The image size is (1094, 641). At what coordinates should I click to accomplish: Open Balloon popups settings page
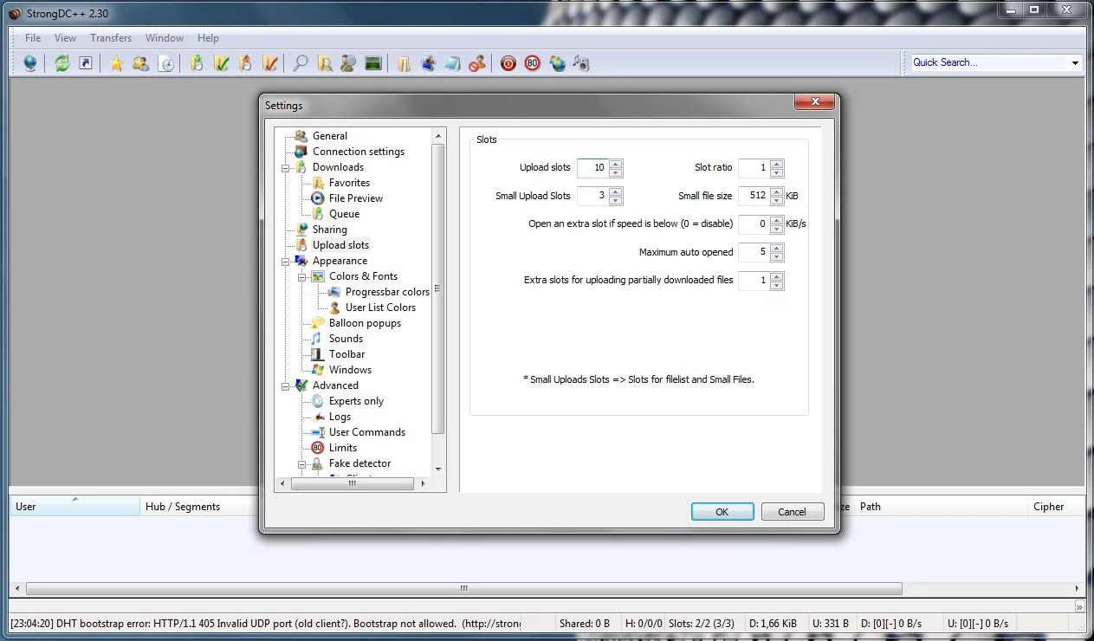click(365, 323)
